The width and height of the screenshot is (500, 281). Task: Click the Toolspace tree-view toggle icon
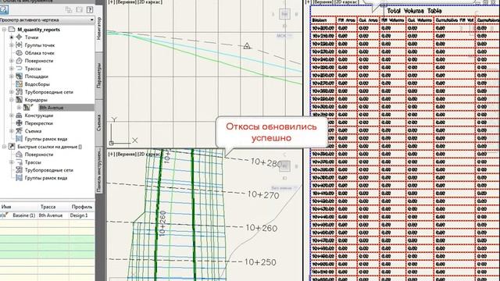(x=68, y=10)
